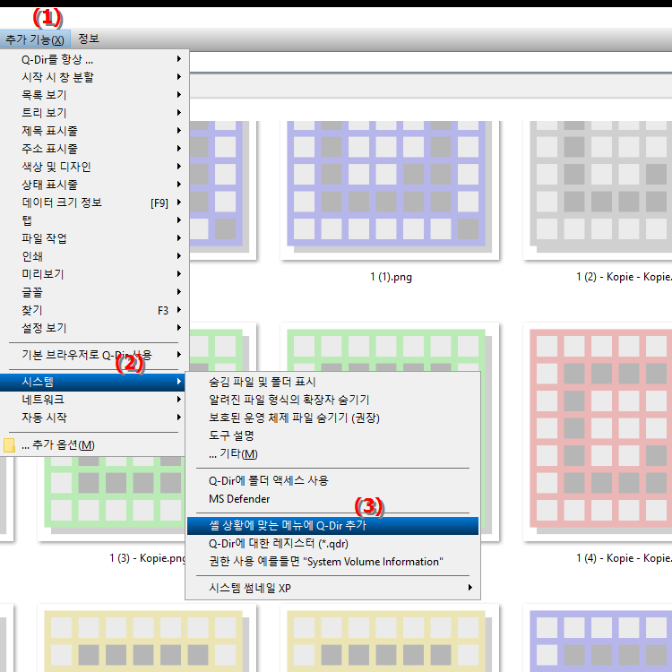
Task: Open the 상태 표시줄 submenu
Action: 94,185
